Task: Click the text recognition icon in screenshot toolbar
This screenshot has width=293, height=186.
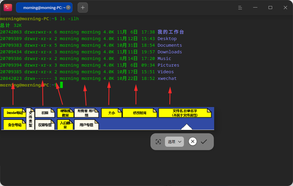Action: (x=158, y=142)
